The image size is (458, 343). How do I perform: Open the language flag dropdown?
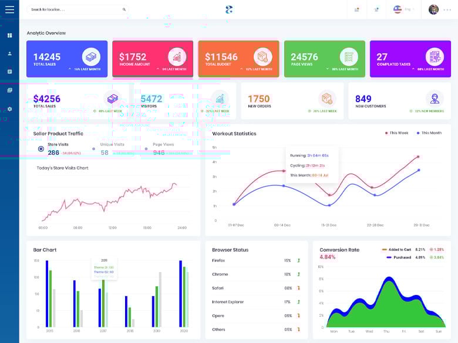(403, 9)
